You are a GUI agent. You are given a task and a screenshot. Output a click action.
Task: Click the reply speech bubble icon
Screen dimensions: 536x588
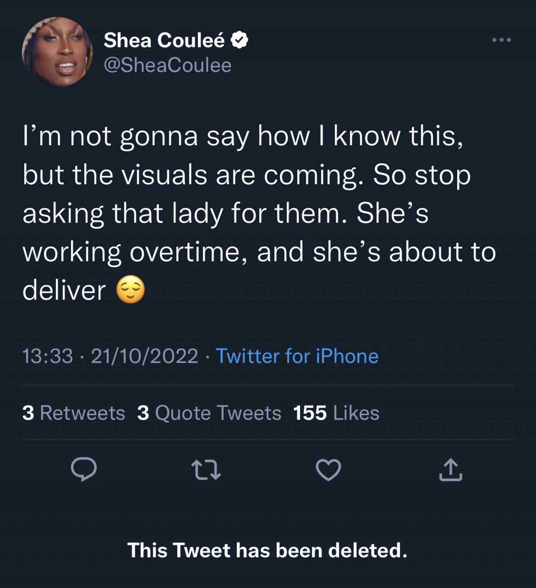pos(84,469)
